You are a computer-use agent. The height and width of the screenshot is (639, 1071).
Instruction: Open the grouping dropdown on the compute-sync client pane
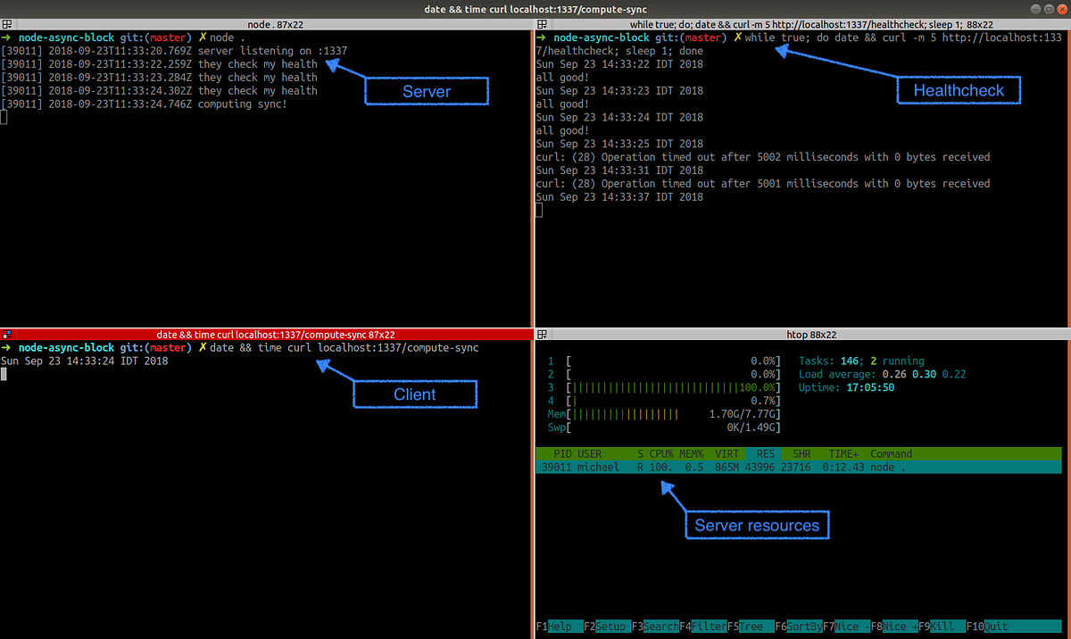pos(7,334)
